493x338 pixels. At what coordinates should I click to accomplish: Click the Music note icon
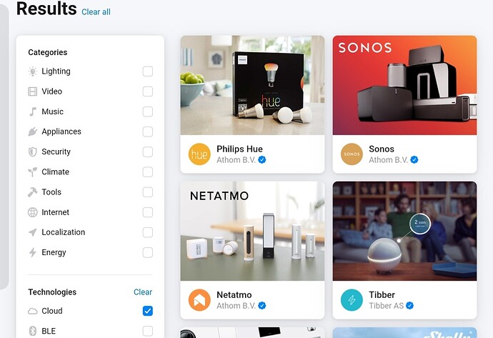[x=33, y=111]
